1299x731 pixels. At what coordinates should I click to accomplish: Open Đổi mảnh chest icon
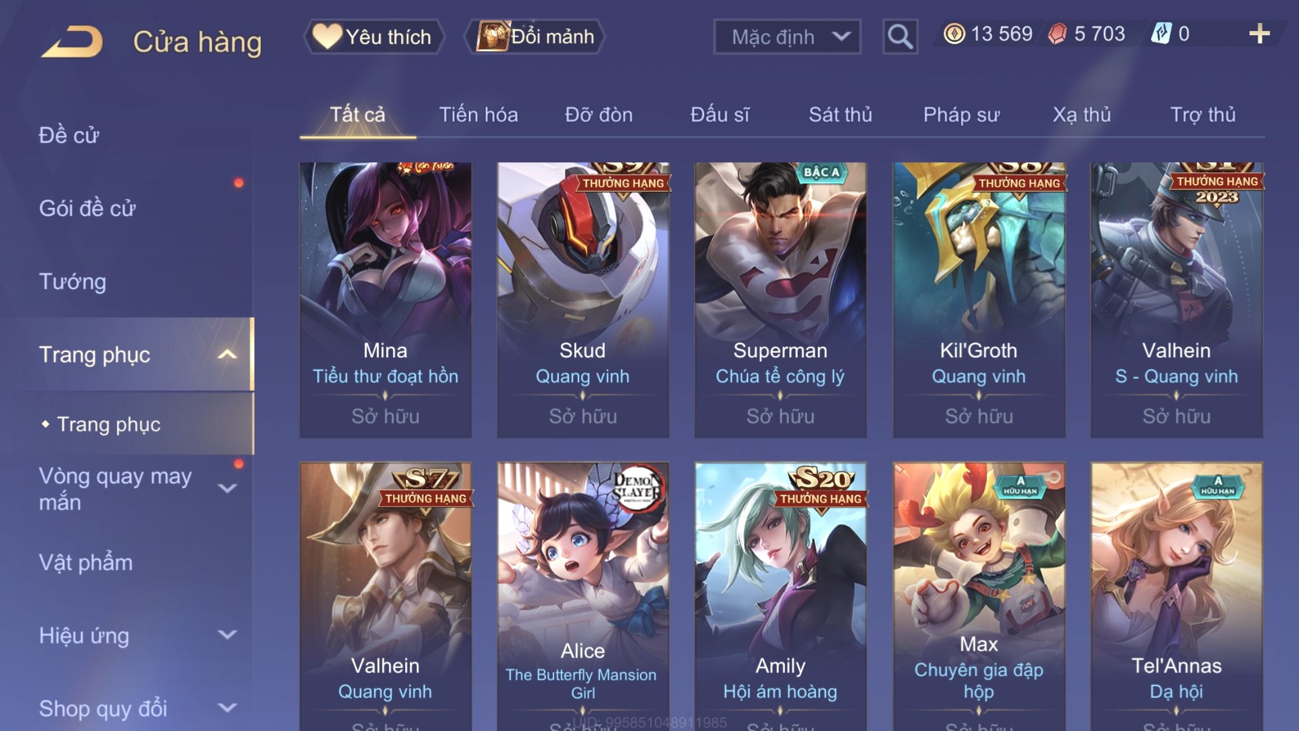tap(492, 36)
